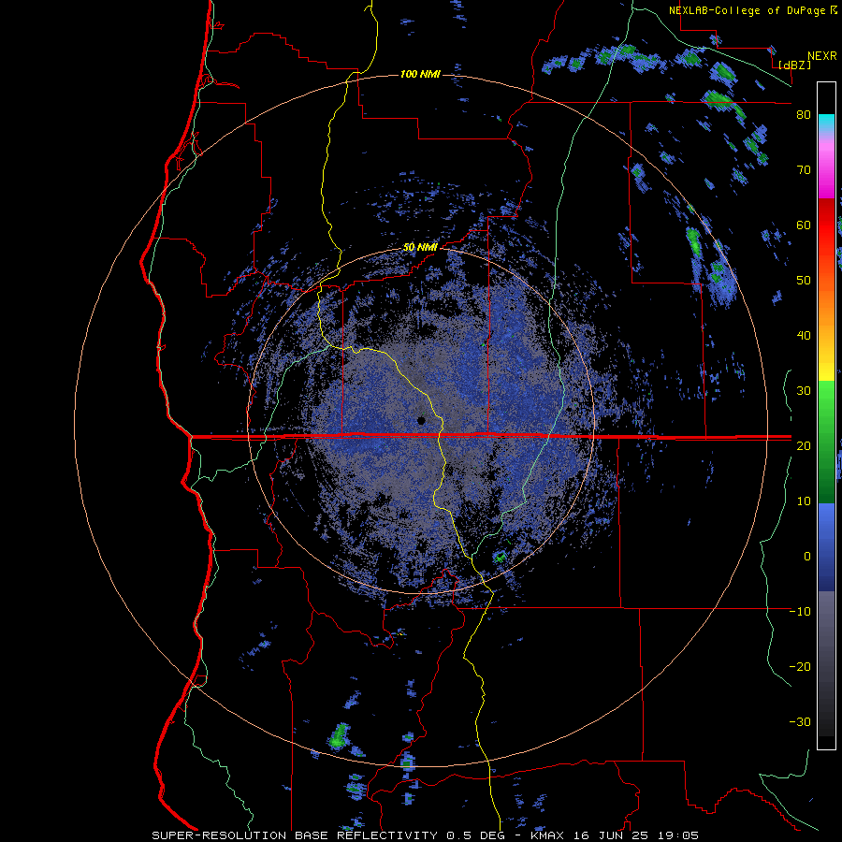Image resolution: width=842 pixels, height=842 pixels.
Task: Click the [dBZ] unit label
Action: (794, 65)
